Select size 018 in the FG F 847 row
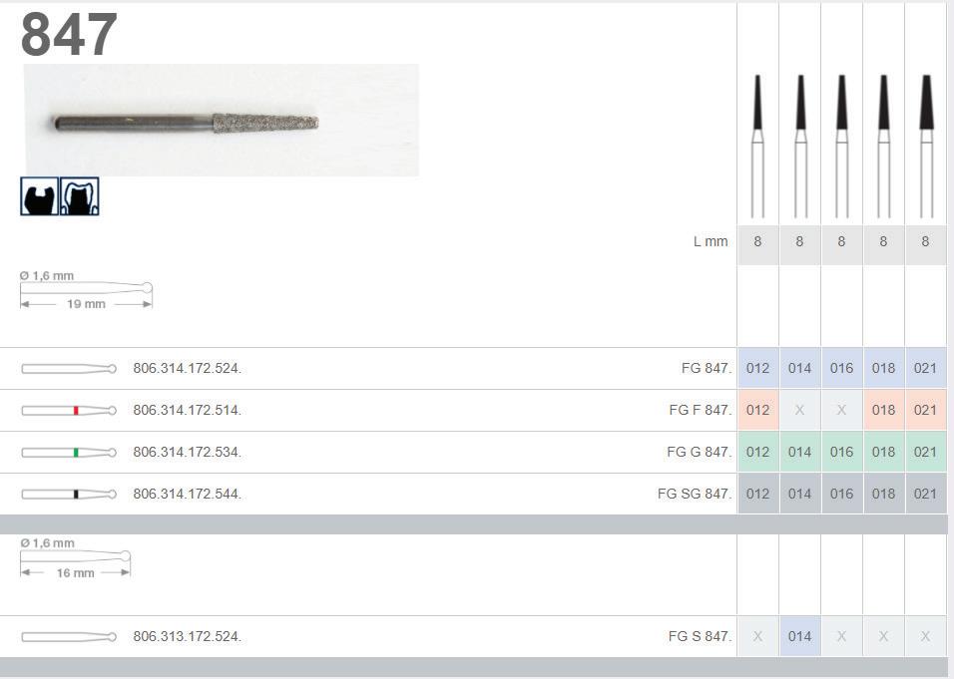 coord(883,410)
